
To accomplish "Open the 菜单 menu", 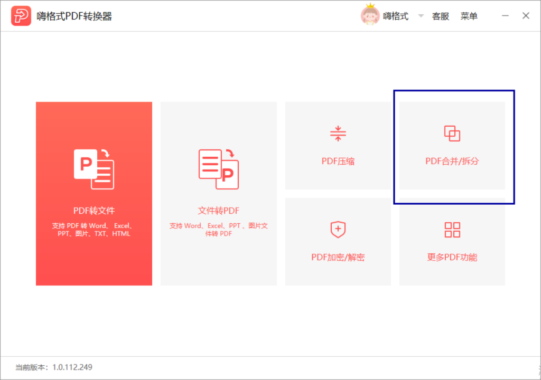I will [469, 16].
